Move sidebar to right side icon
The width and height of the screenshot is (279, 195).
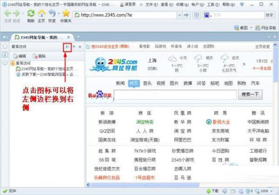tap(67, 47)
